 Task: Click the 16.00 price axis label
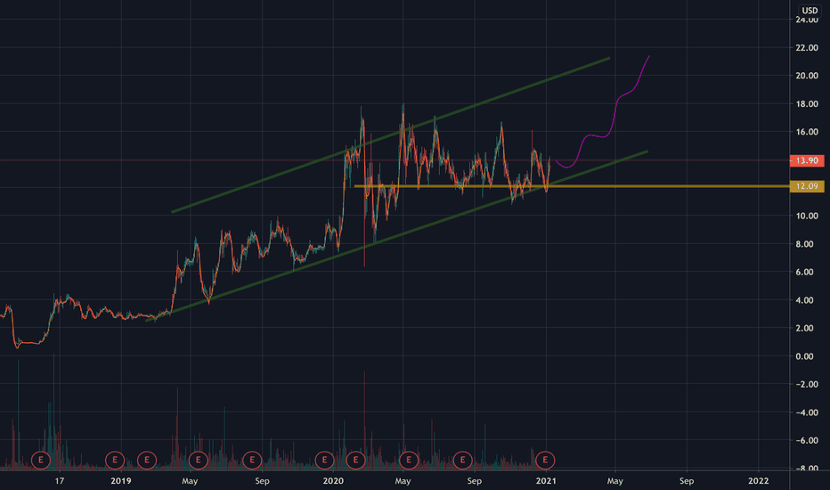pyautogui.click(x=807, y=132)
